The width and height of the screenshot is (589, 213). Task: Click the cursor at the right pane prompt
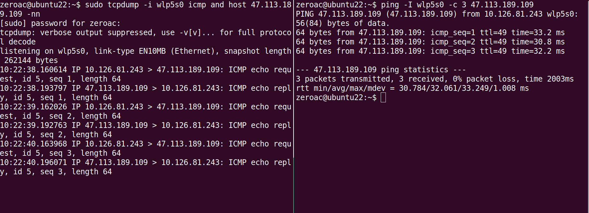pos(383,98)
